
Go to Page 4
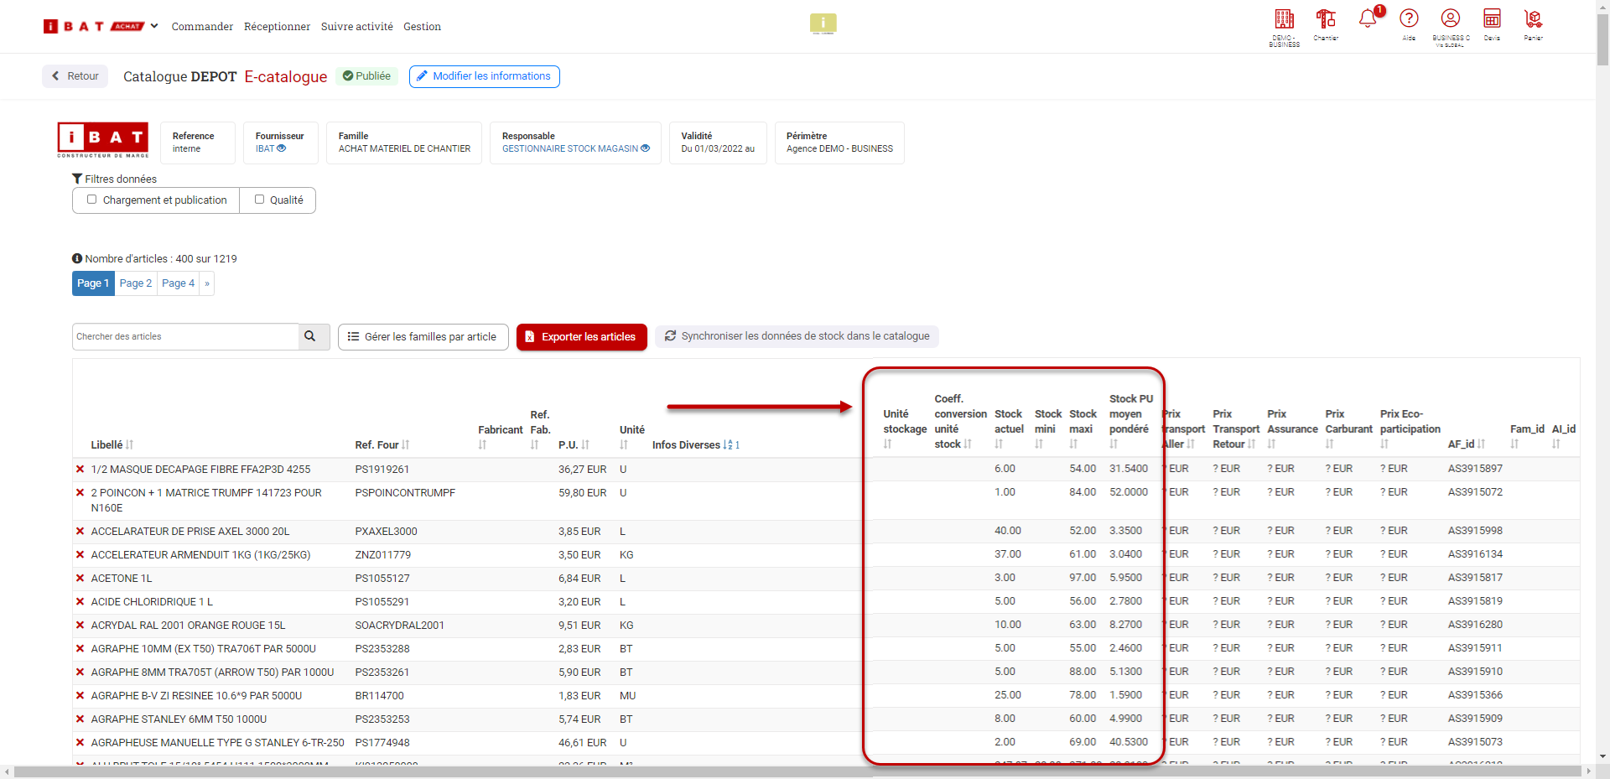178,283
